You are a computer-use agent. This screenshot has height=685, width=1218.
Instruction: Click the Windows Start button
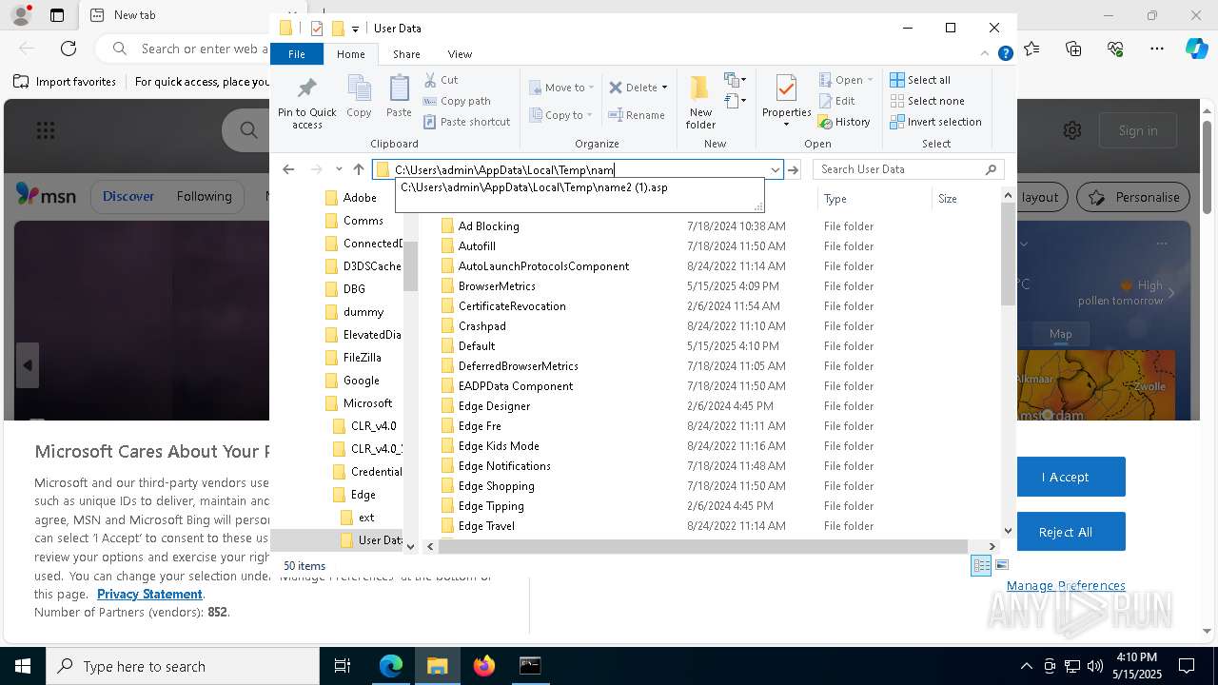(x=22, y=666)
